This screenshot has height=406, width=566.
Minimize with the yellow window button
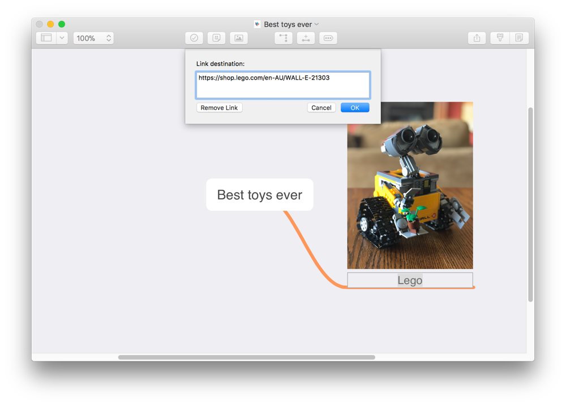point(50,24)
